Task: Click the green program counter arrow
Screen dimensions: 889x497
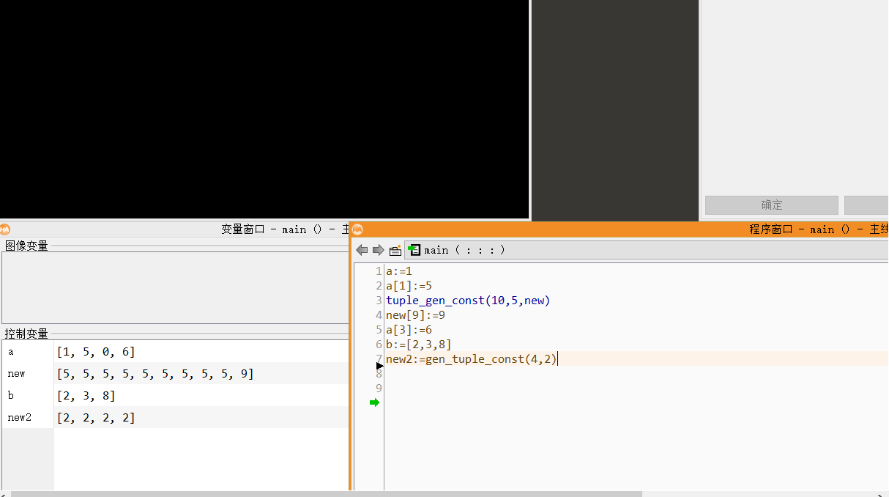Action: tap(374, 402)
